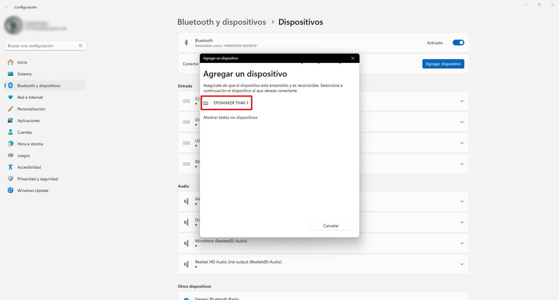Go back with the arrow in title bar
The width and height of the screenshot is (559, 300).
(x=7, y=7)
